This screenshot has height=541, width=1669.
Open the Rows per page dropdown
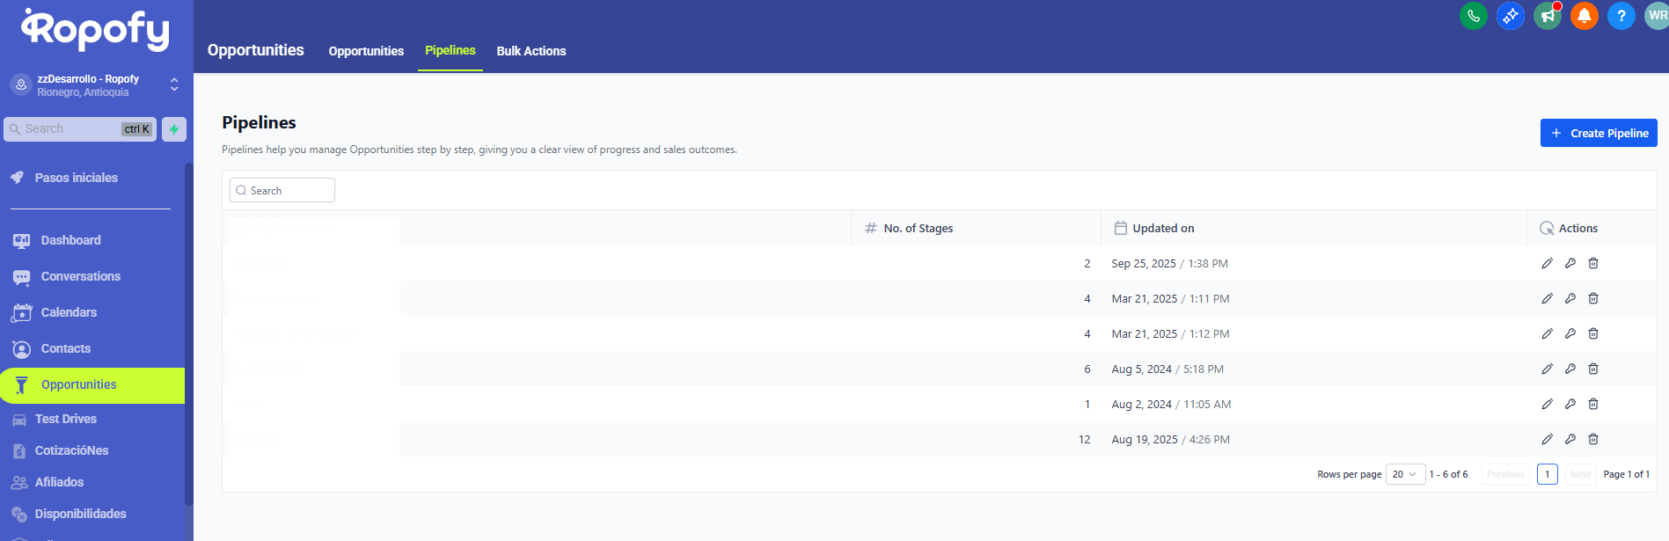[1404, 474]
